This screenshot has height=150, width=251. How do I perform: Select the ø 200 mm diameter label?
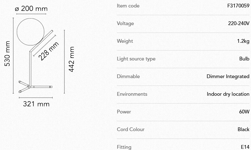pos(31,8)
